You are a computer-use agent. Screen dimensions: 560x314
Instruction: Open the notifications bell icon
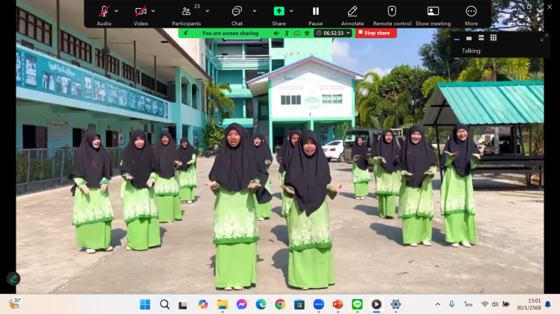(548, 304)
